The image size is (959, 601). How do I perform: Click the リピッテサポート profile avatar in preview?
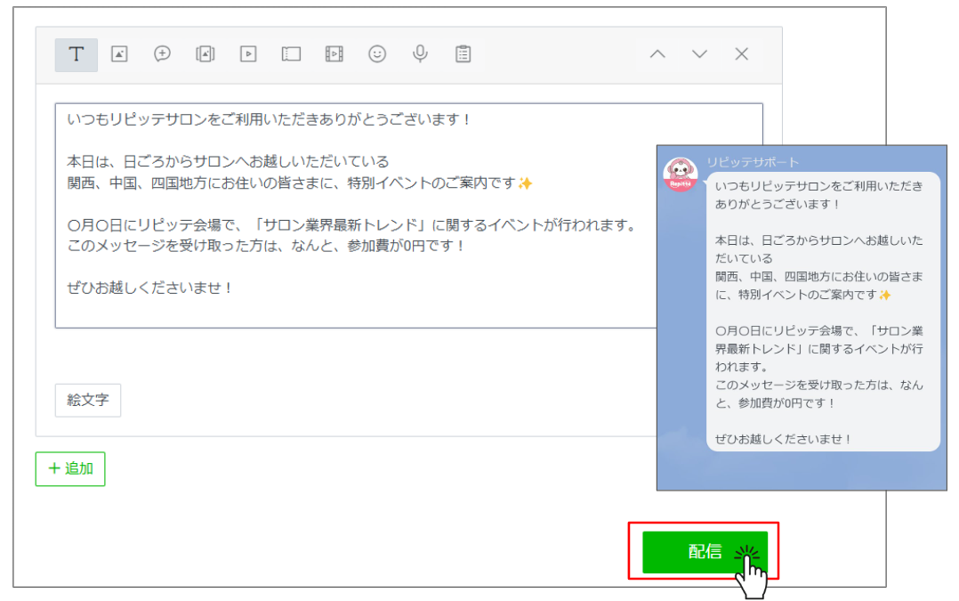click(680, 175)
